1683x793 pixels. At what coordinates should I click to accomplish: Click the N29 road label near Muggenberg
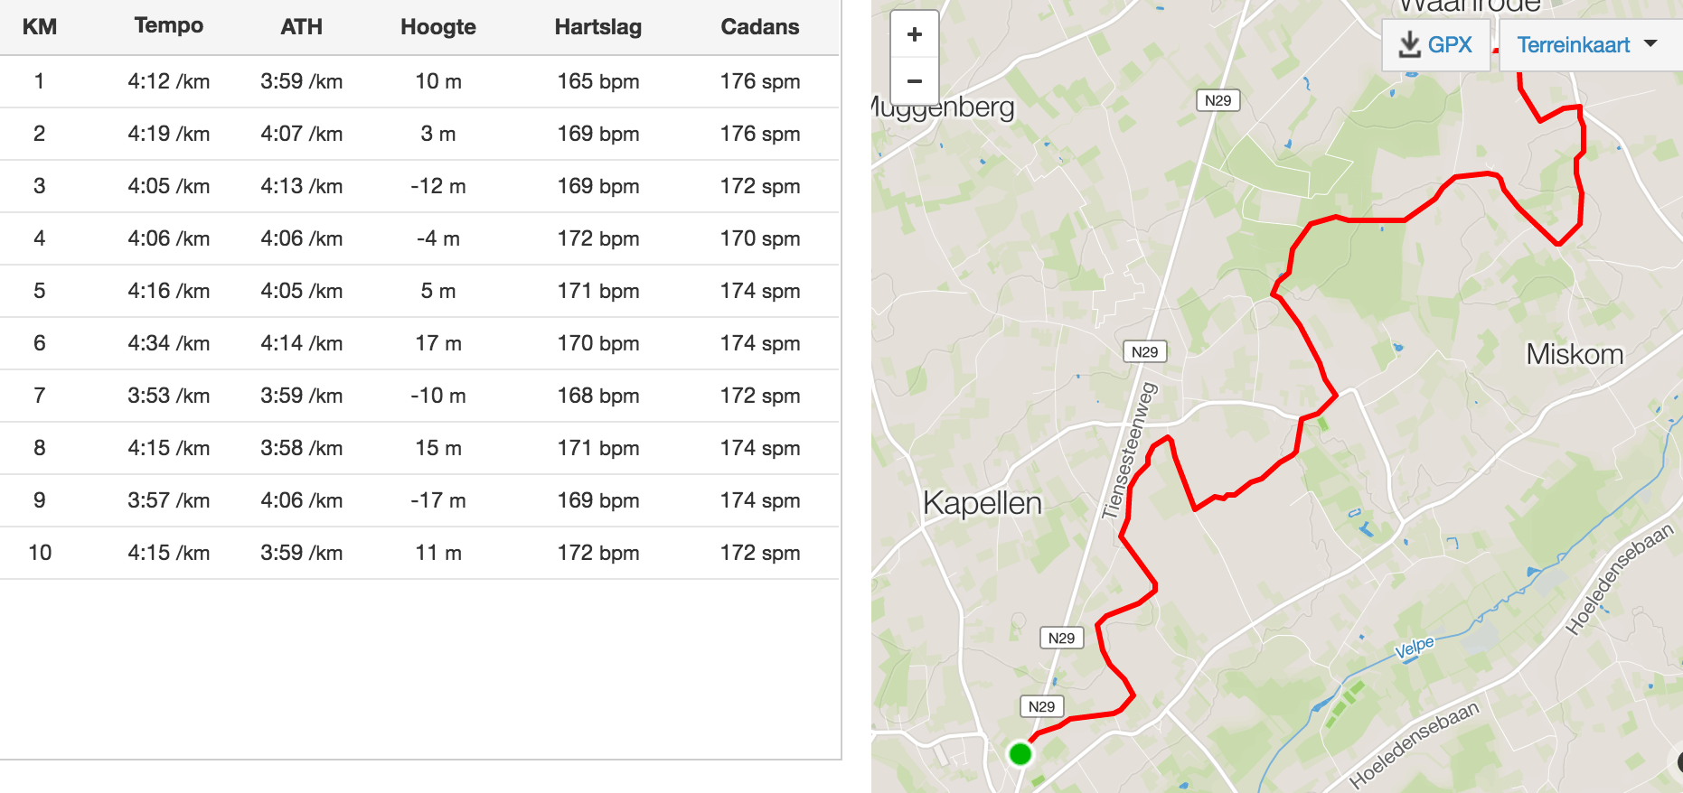coord(1218,100)
